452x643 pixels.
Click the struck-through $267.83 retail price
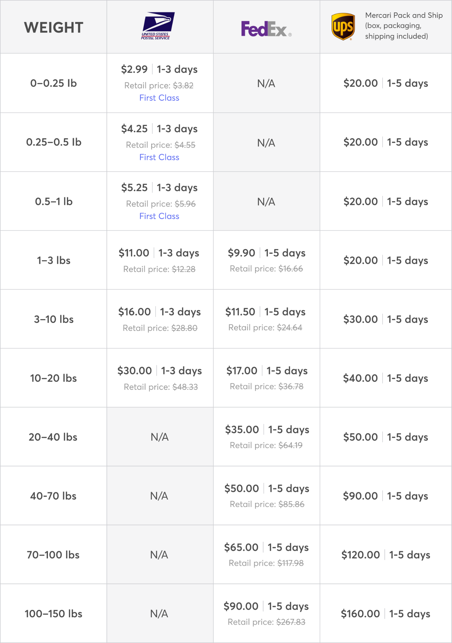pos(291,622)
